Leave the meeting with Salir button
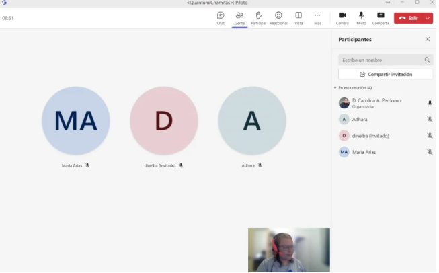This screenshot has width=439, height=273. tap(409, 18)
